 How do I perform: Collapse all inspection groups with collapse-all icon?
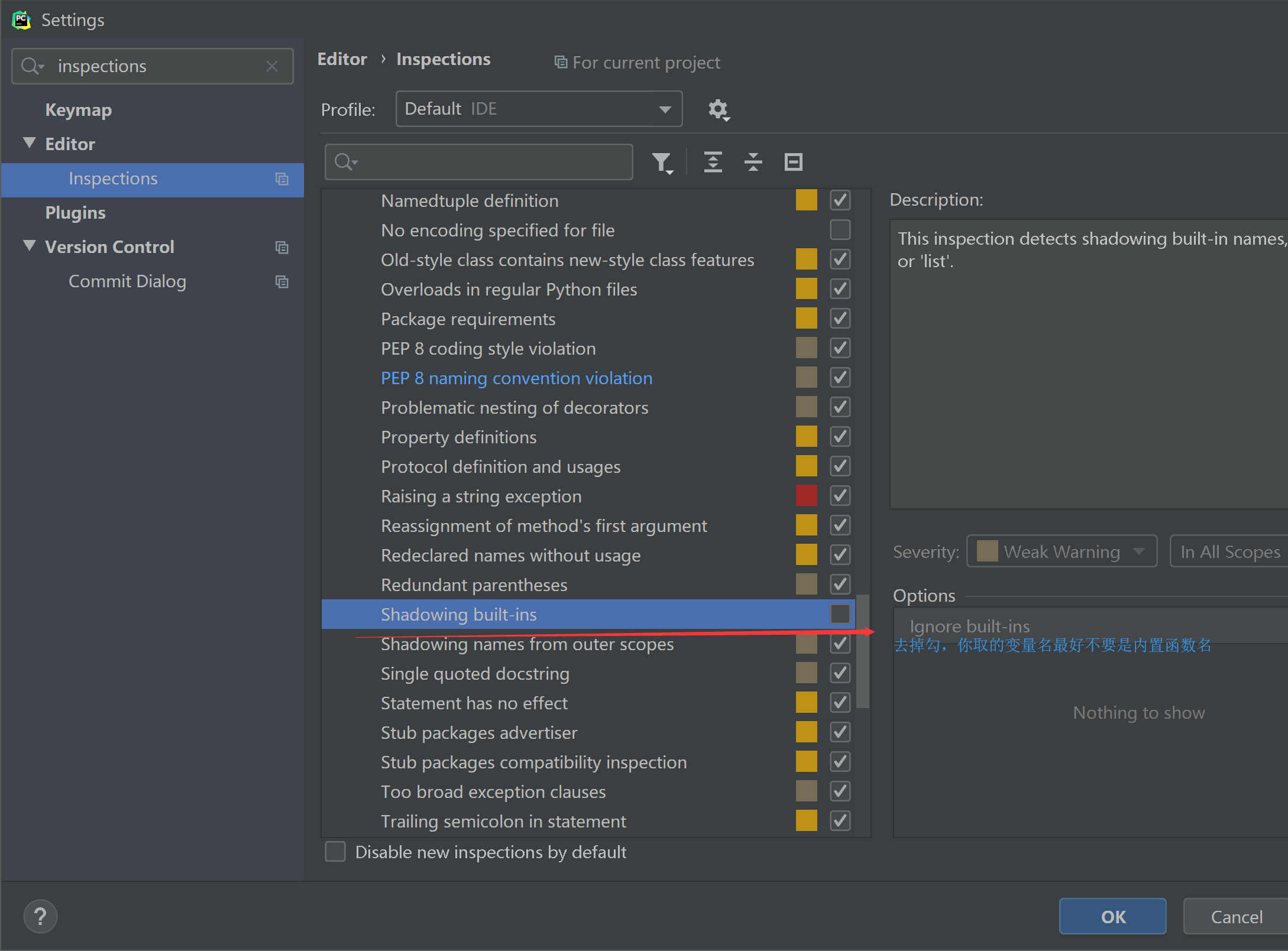pos(753,162)
